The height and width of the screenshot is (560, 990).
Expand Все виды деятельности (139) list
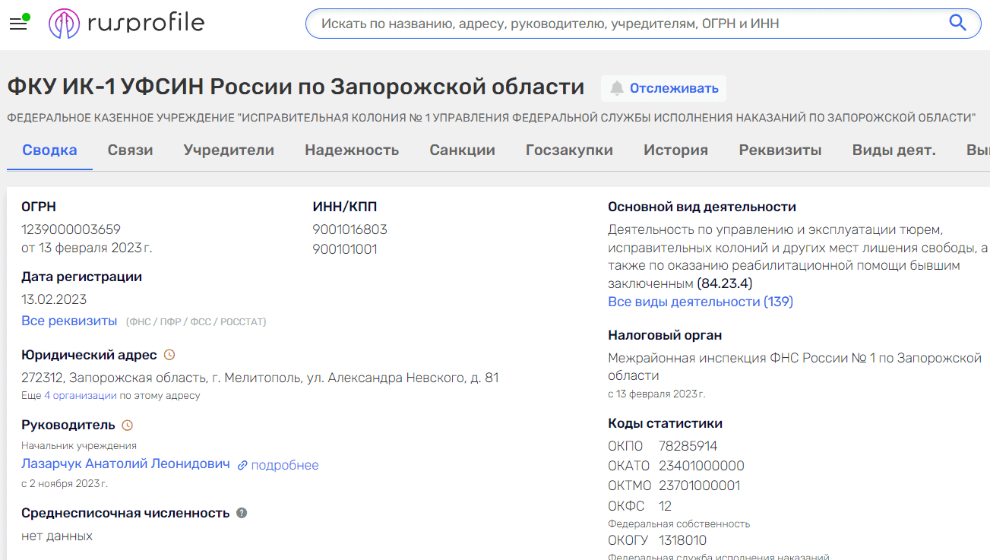coord(700,302)
